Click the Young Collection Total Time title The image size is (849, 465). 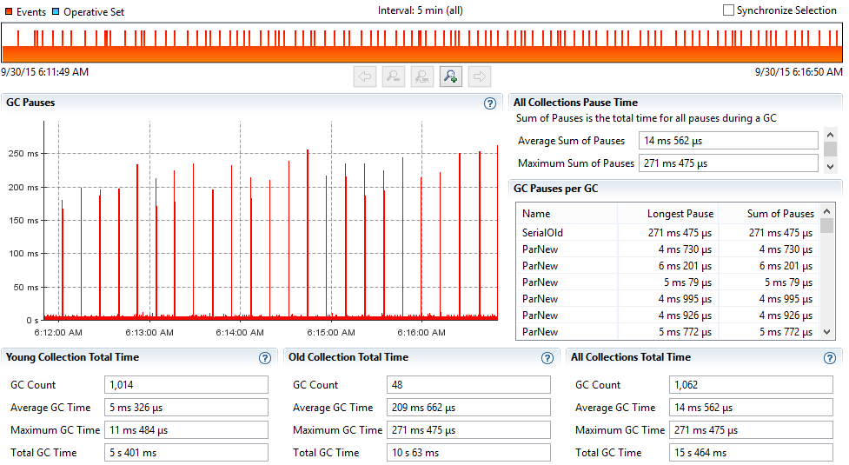click(72, 357)
